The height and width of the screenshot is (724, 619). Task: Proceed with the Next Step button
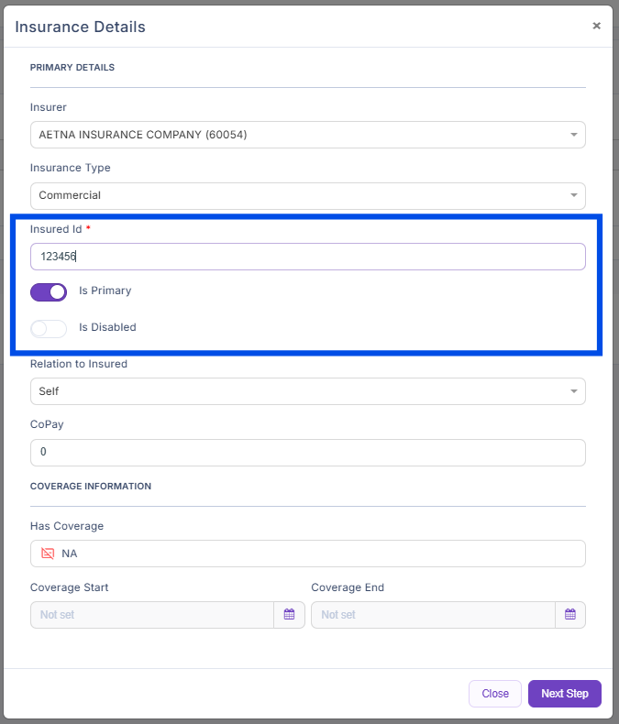[564, 694]
